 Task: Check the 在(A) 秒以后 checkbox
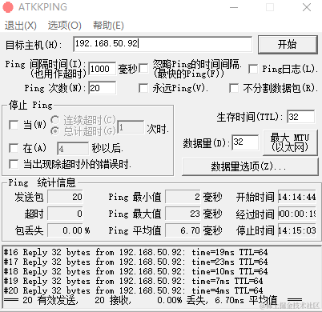(14, 148)
